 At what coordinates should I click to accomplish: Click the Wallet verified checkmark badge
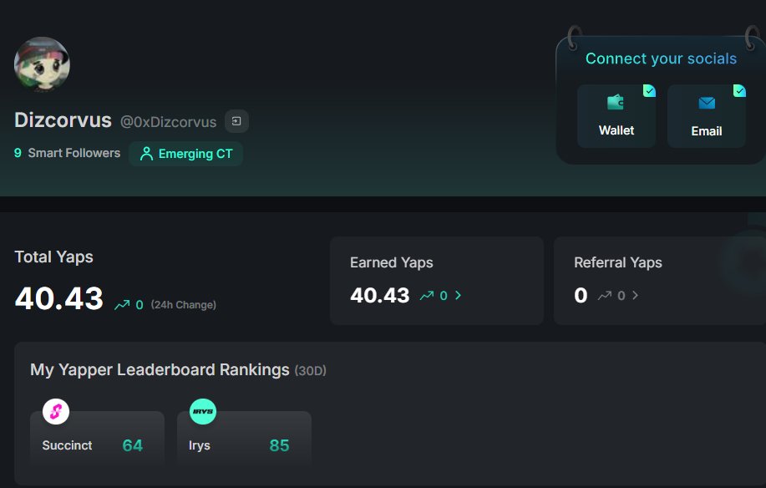click(649, 91)
